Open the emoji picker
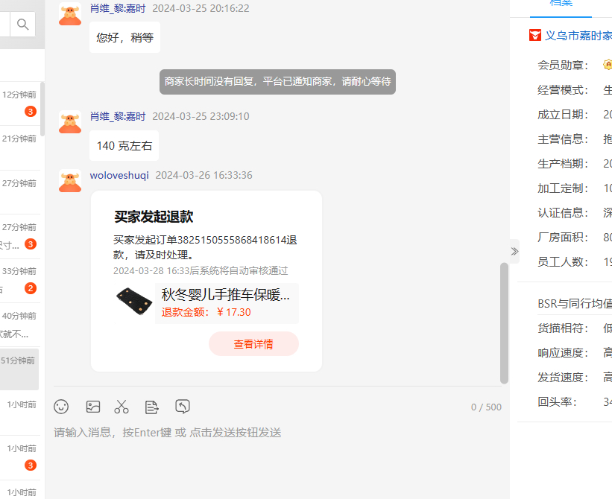The image size is (612, 499). 61,407
